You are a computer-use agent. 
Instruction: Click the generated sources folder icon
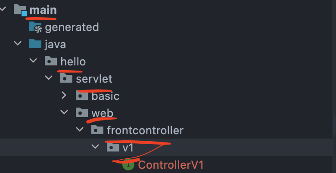[x=35, y=27]
